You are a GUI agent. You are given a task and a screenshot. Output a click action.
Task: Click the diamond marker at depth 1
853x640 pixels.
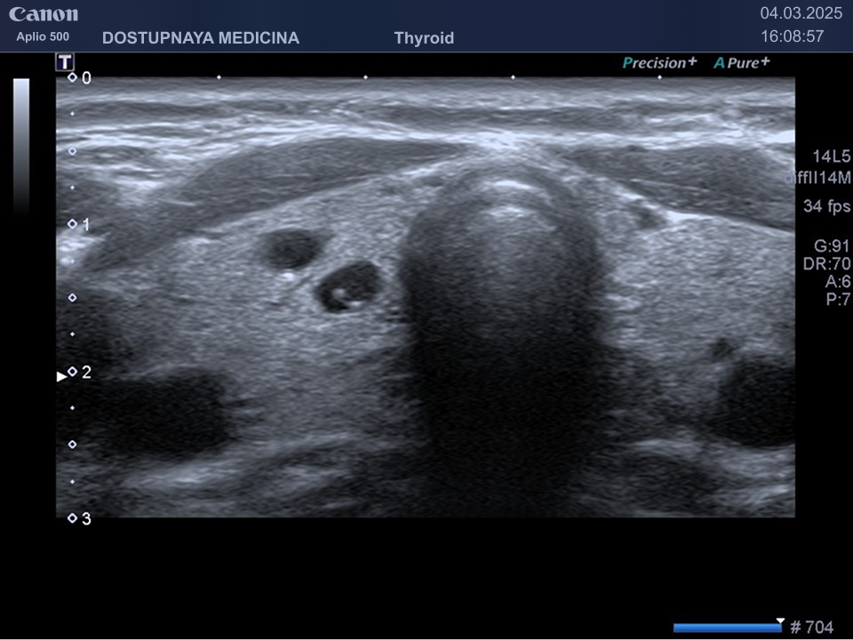click(72, 224)
